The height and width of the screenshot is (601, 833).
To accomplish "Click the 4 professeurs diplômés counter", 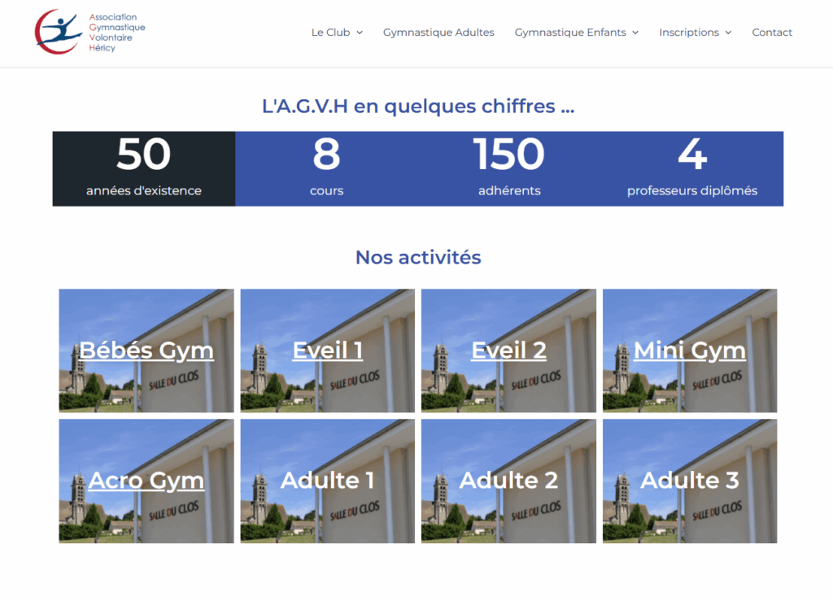I will click(691, 168).
